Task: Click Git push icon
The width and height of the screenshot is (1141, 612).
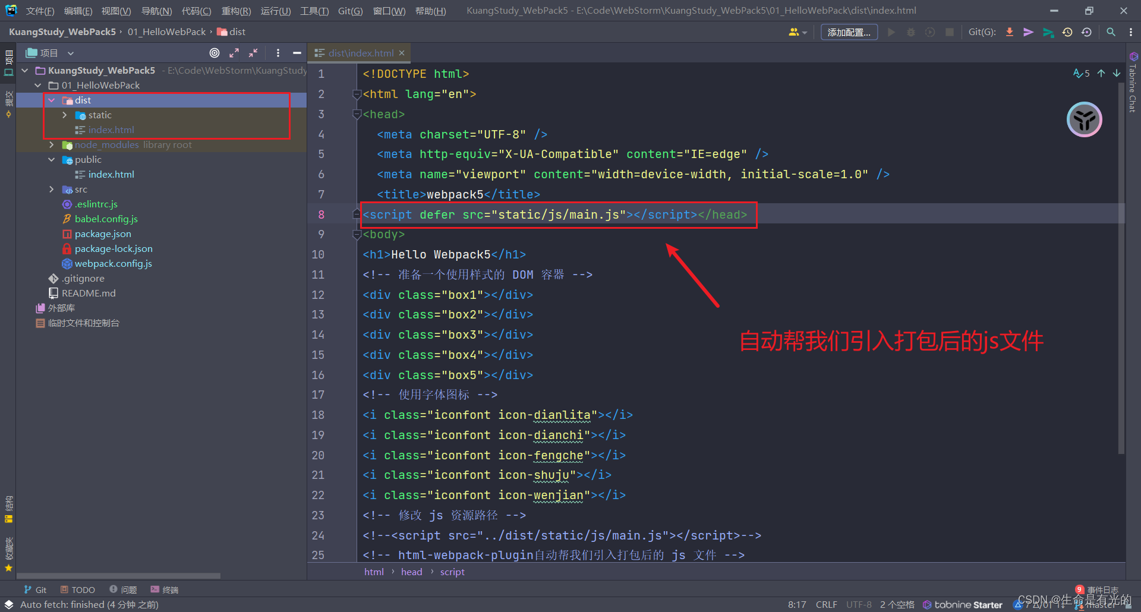Action: coord(1048,32)
